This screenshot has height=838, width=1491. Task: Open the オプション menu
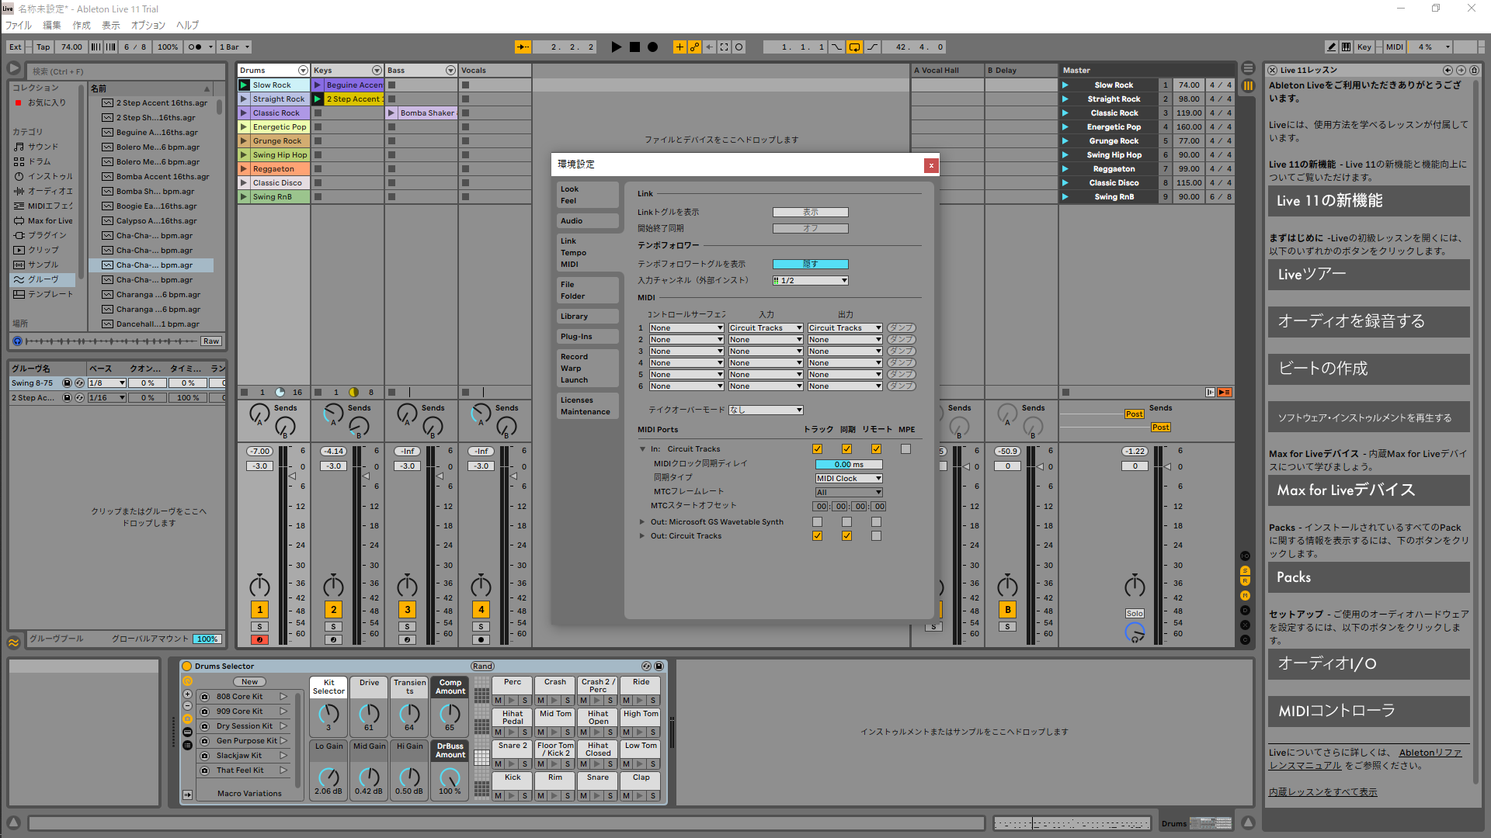click(x=148, y=26)
